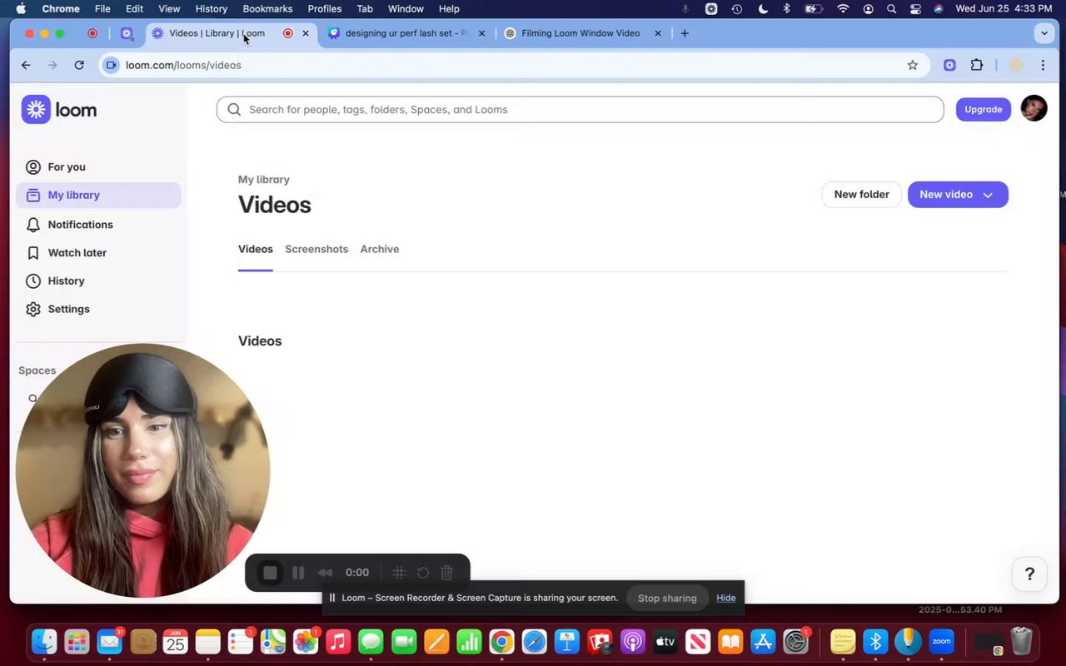Image resolution: width=1066 pixels, height=666 pixels.
Task: Switch to the Screenshots tab
Action: tap(316, 249)
